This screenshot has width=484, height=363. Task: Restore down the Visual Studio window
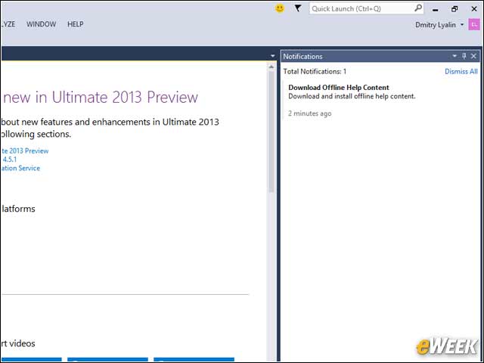coord(455,8)
